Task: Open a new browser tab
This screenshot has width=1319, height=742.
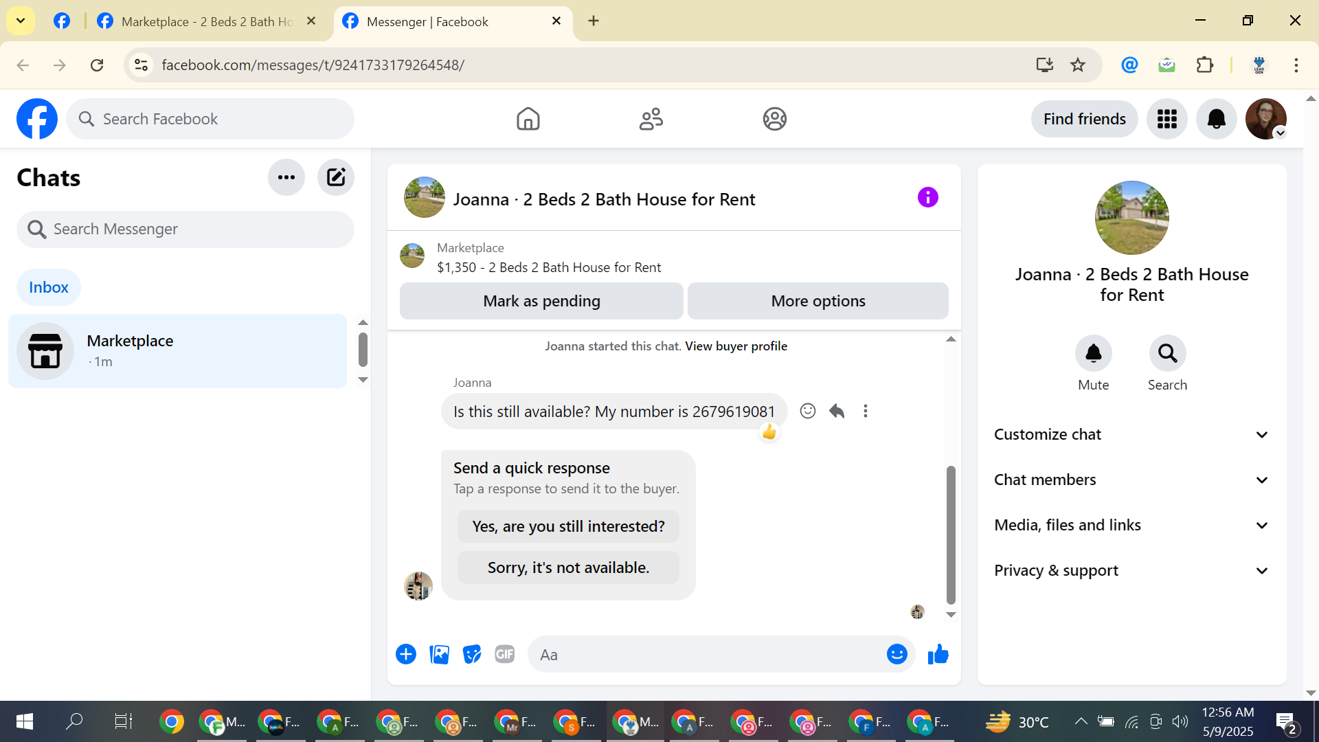Action: (x=594, y=21)
